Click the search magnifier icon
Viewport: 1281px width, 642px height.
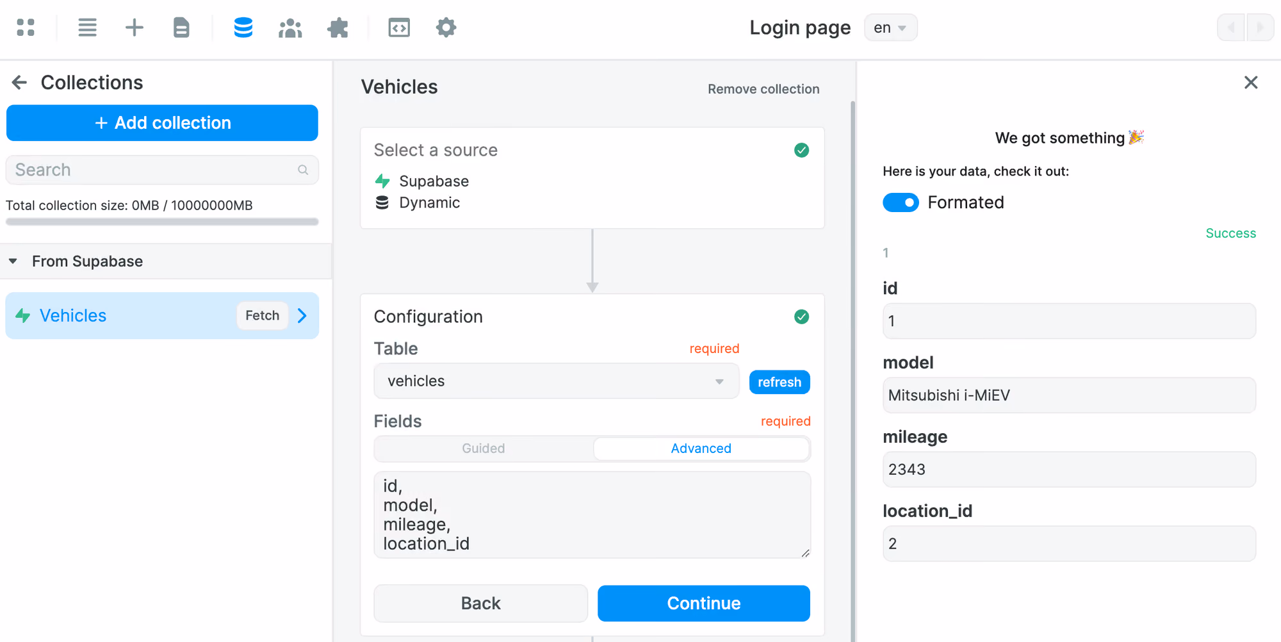(x=303, y=170)
